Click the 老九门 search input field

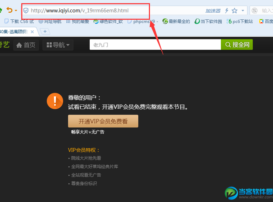[155, 44]
